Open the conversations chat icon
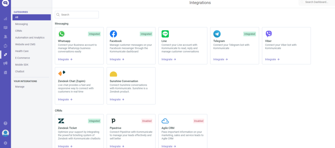 (x=6, y=28)
